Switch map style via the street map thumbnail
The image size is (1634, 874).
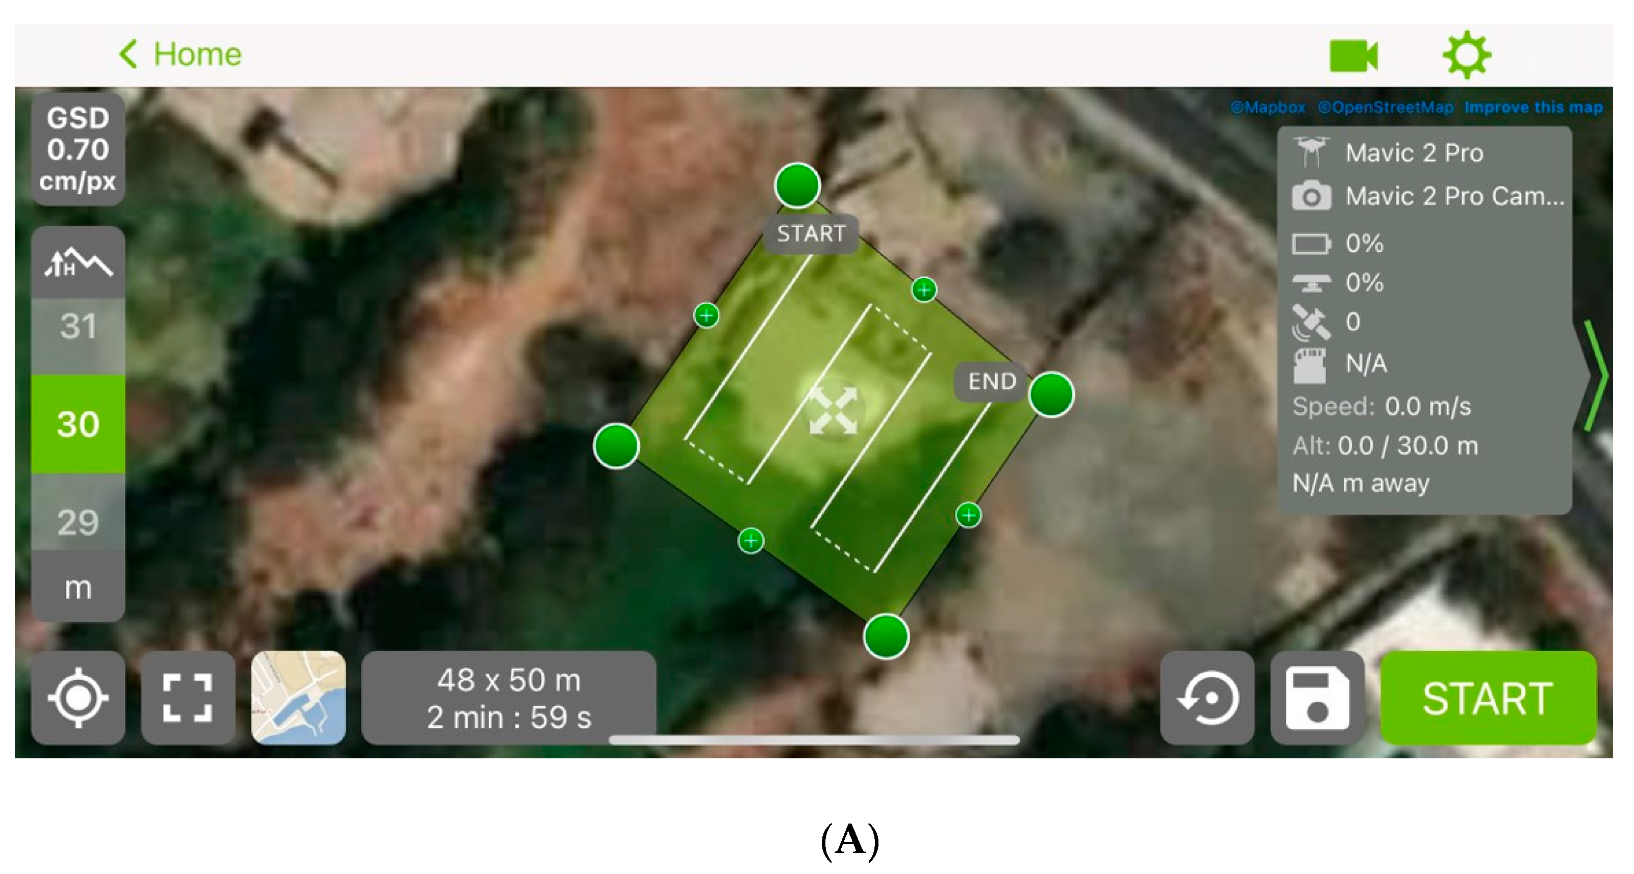[x=298, y=697]
